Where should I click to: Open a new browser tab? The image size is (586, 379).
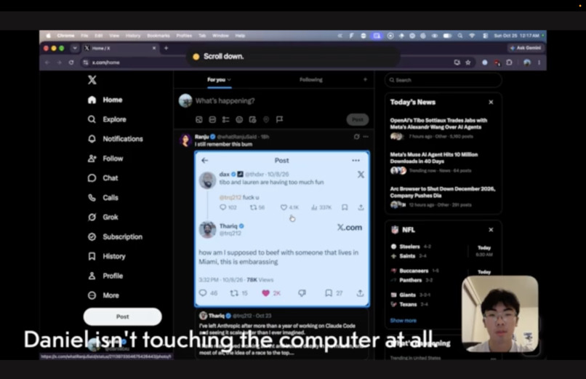166,48
